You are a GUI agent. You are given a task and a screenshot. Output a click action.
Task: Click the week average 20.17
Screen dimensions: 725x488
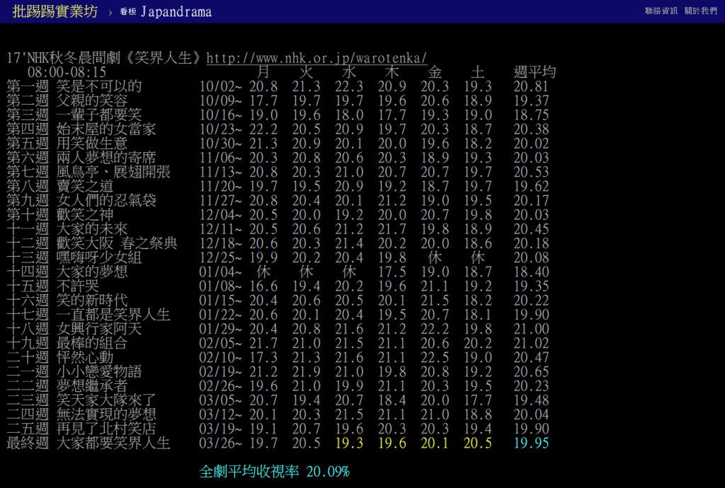click(531, 202)
